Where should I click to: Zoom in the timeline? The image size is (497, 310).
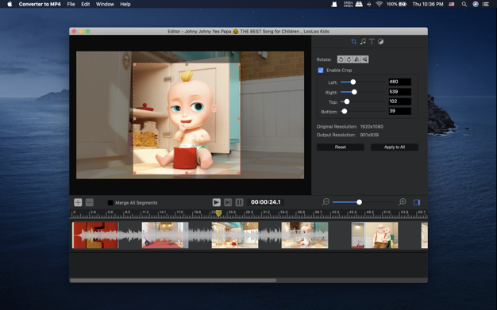[x=403, y=201]
